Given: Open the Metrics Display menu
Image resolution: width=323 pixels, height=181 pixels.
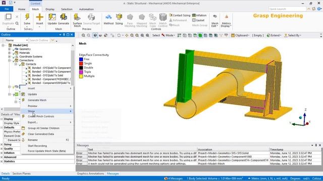Looking at the screenshot, I should (x=226, y=21).
